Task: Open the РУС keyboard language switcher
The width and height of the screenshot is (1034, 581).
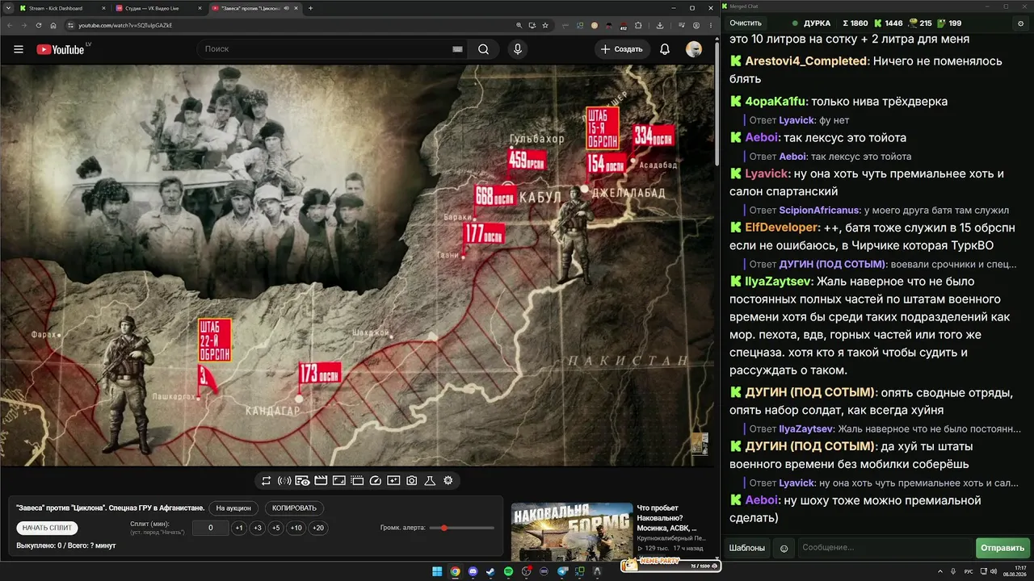Action: click(x=969, y=571)
